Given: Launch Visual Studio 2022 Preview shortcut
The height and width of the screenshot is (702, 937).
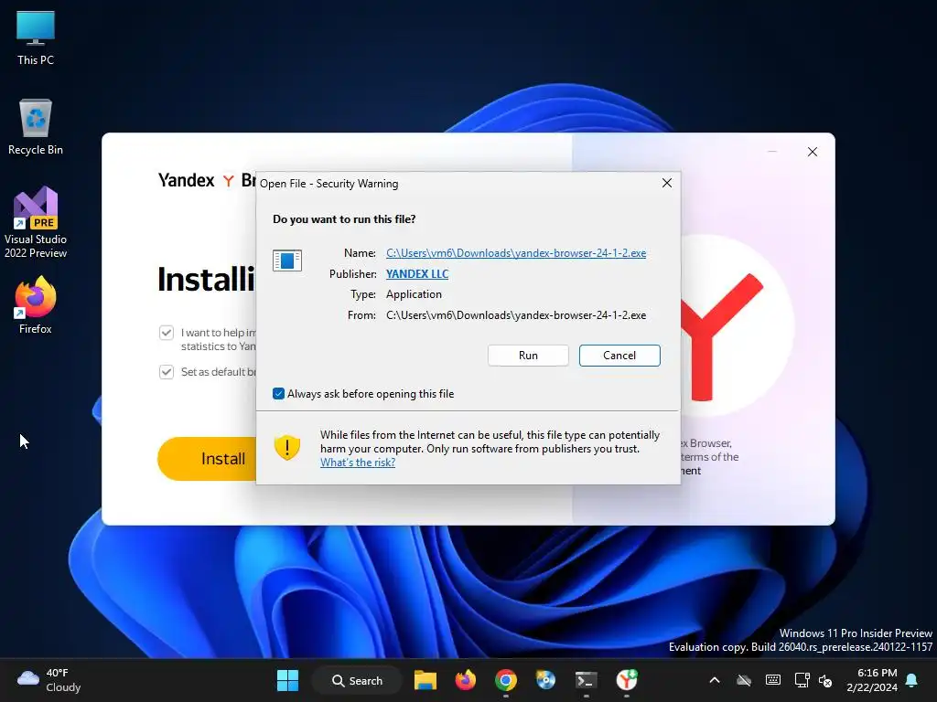Looking at the screenshot, I should click(x=36, y=222).
